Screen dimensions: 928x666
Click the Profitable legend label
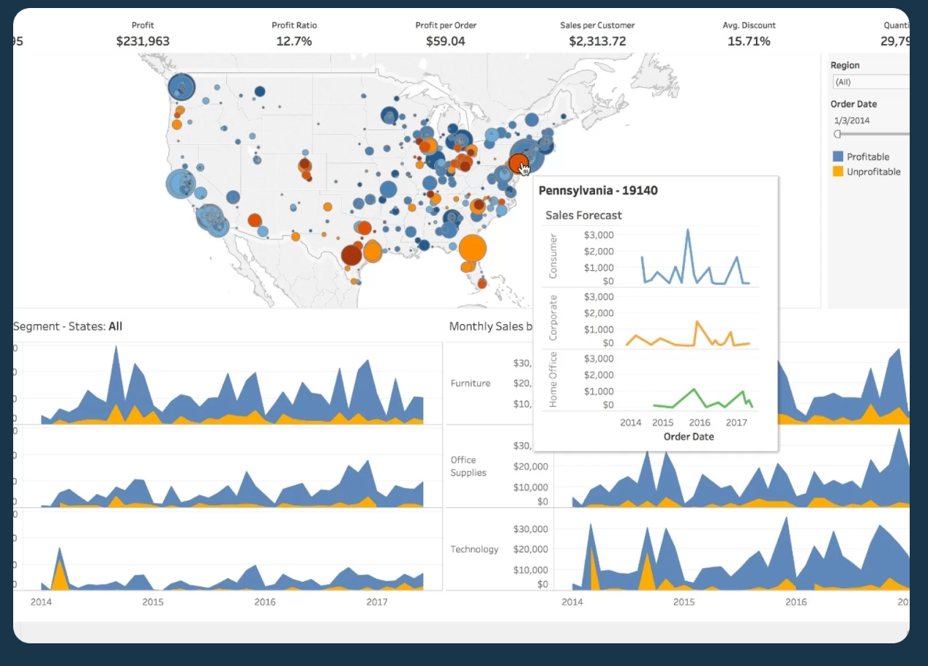click(x=868, y=157)
